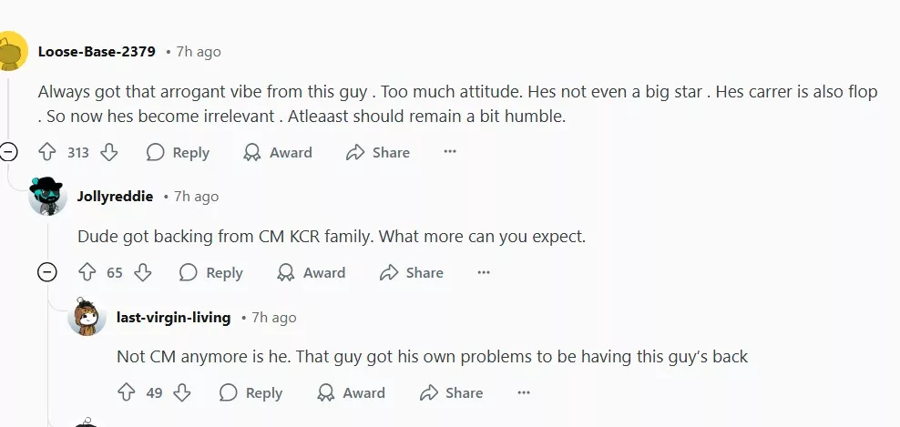This screenshot has width=900, height=427.
Task: Click Jollyreddie's avatar image
Action: click(x=48, y=196)
